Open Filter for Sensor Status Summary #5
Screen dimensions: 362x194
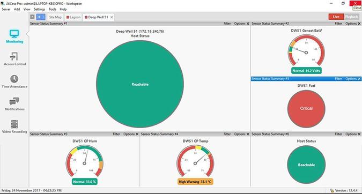(x=338, y=79)
